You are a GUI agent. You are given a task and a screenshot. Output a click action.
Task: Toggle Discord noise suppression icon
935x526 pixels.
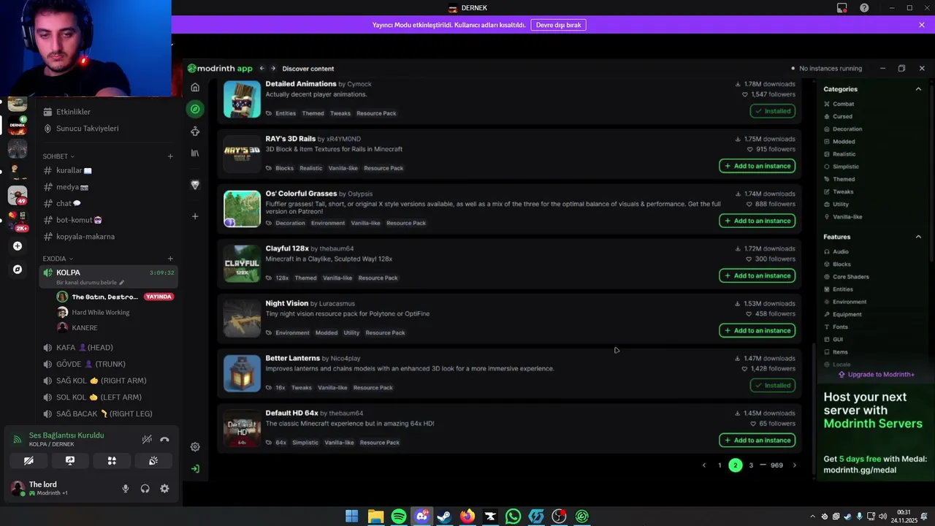coord(147,439)
